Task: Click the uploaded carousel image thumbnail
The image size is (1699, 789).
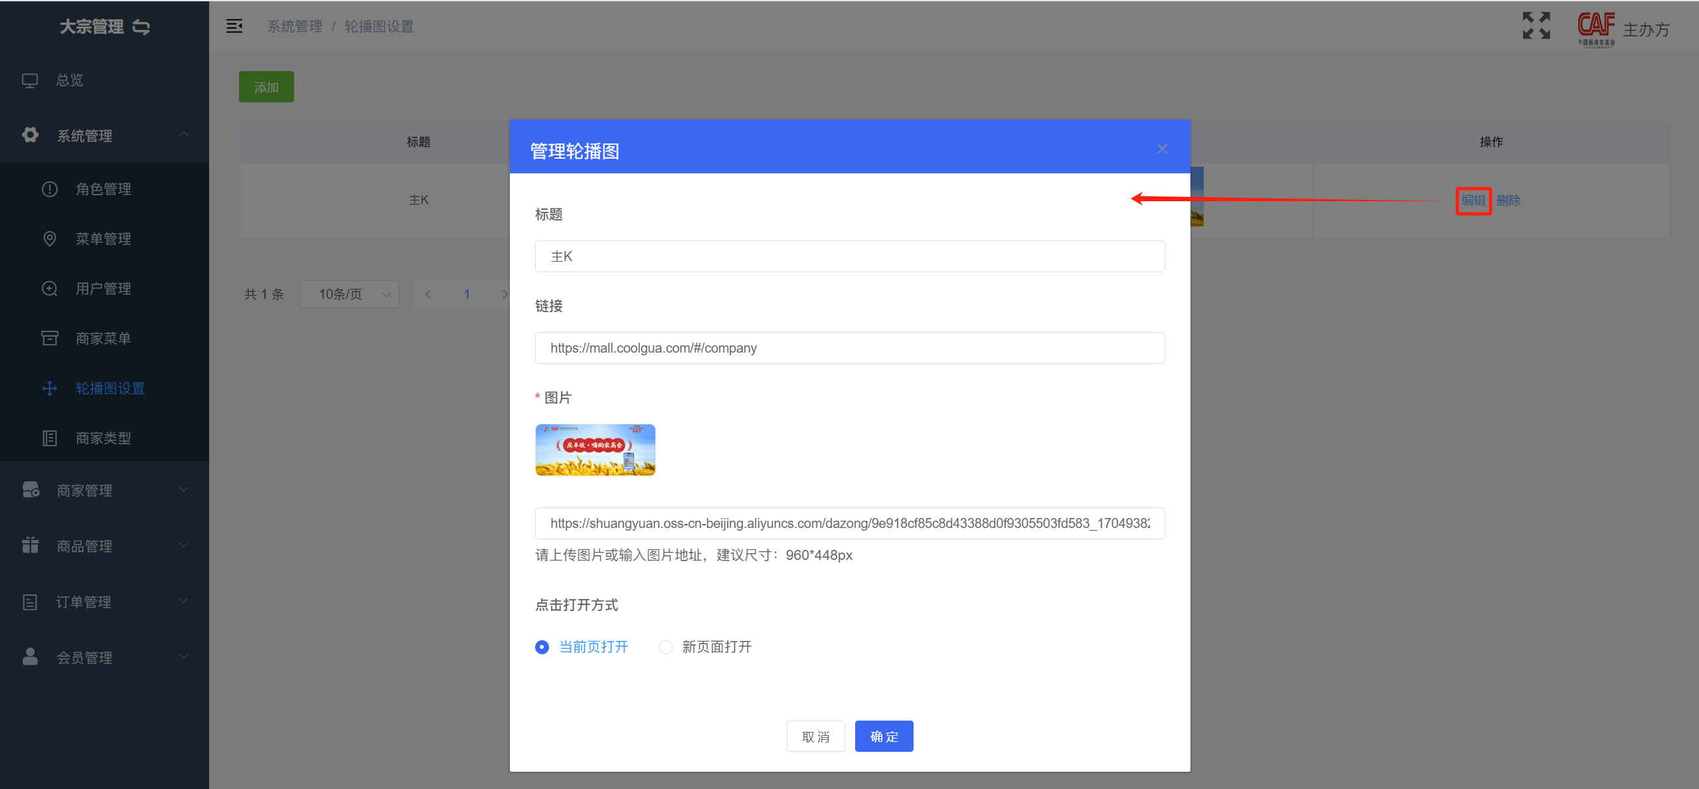Action: point(595,450)
